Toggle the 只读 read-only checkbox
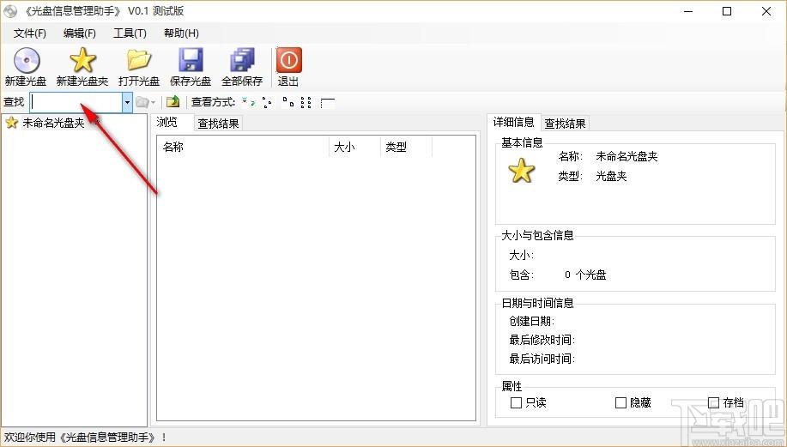Viewport: 787px width, 447px height. click(x=516, y=402)
